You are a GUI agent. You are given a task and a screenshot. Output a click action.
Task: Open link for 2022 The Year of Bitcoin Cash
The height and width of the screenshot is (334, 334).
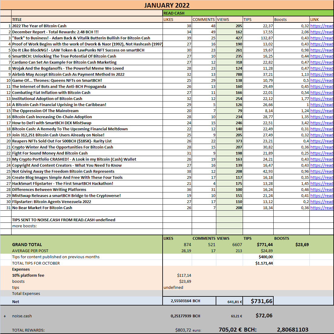pos(322,26)
